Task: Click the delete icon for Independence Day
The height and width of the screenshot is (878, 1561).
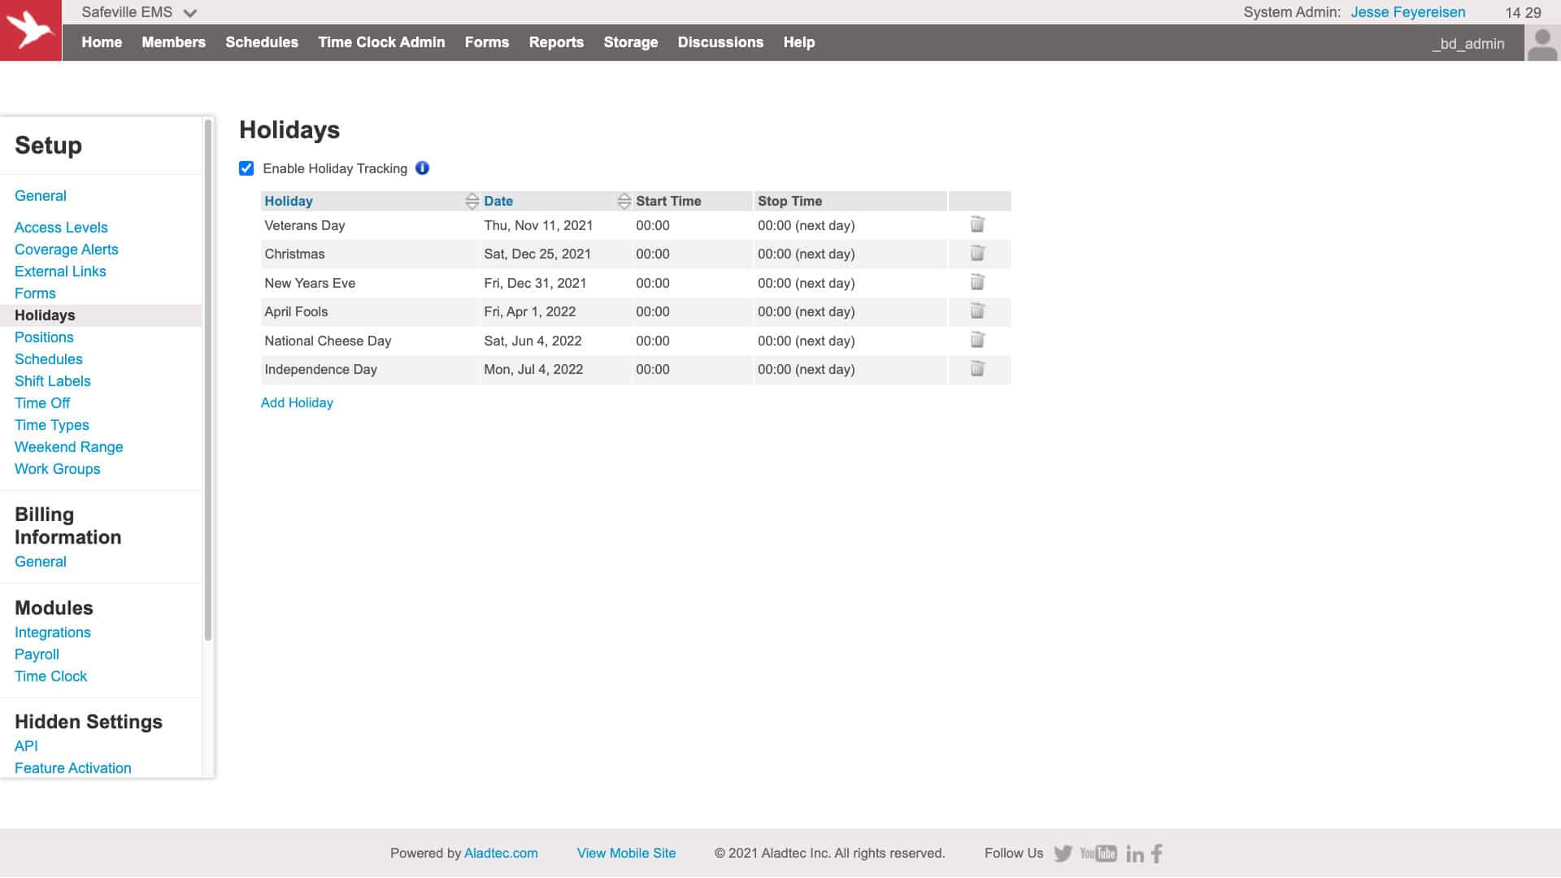Action: pos(976,369)
